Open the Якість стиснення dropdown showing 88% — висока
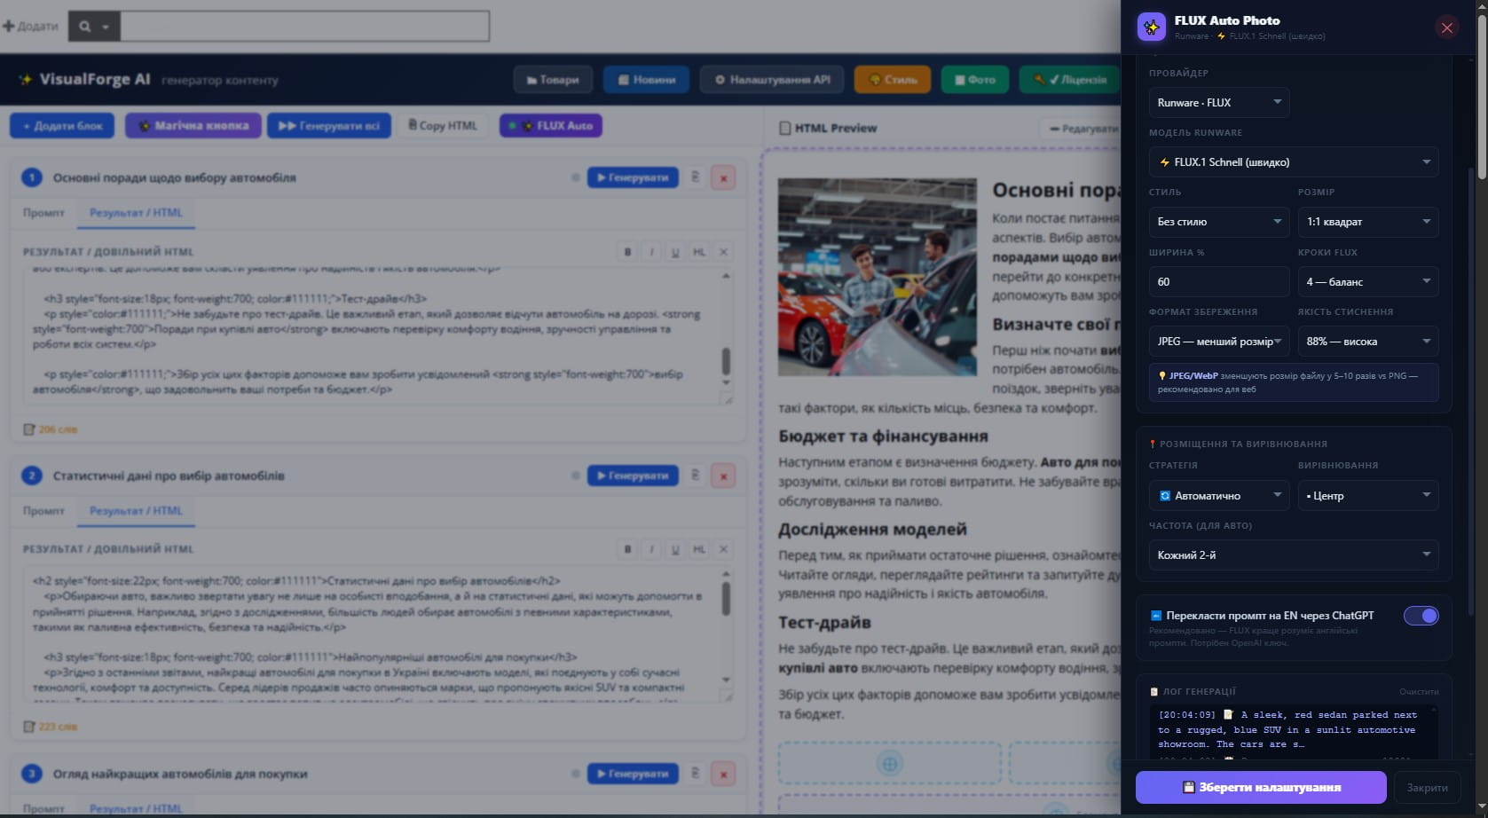1488x818 pixels. [1368, 342]
